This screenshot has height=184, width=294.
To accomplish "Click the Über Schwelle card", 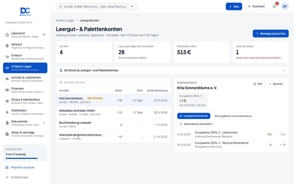I will [260, 52].
